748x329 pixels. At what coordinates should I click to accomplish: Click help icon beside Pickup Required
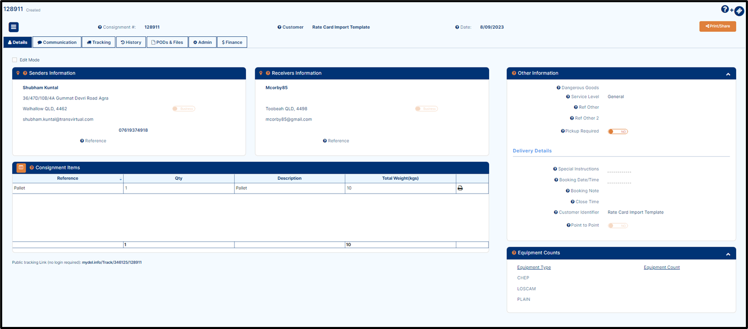tap(563, 131)
